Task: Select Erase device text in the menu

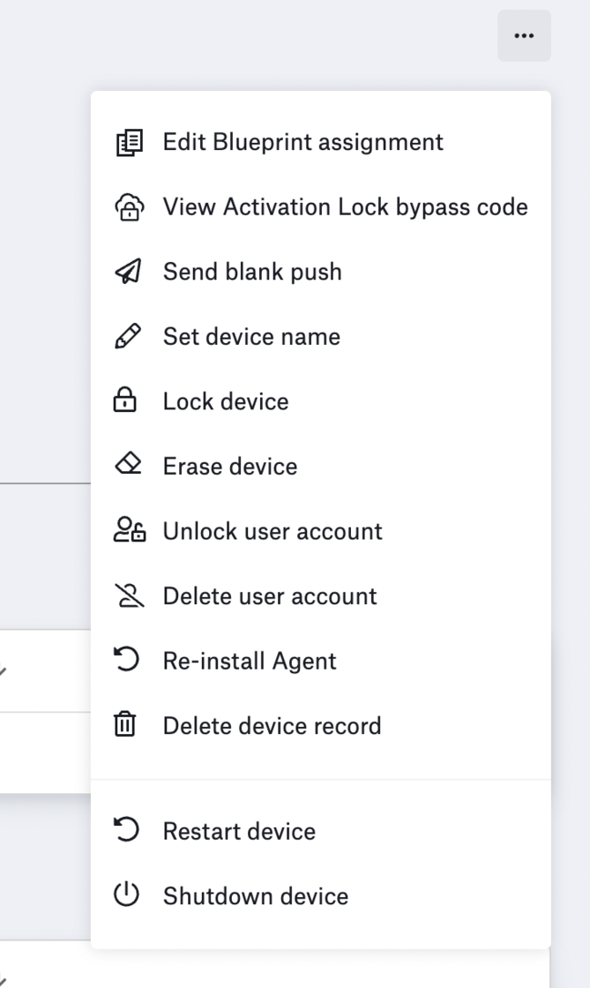Action: pos(230,467)
